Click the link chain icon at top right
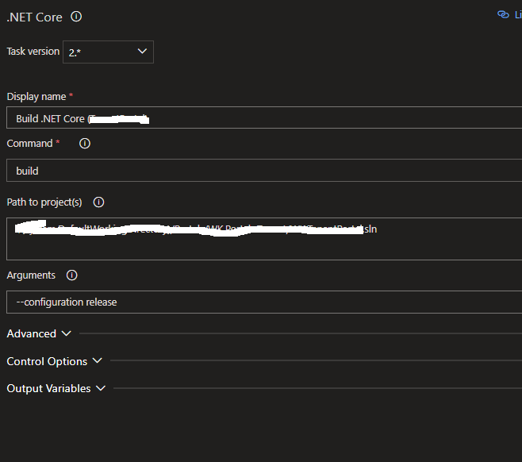 point(503,14)
